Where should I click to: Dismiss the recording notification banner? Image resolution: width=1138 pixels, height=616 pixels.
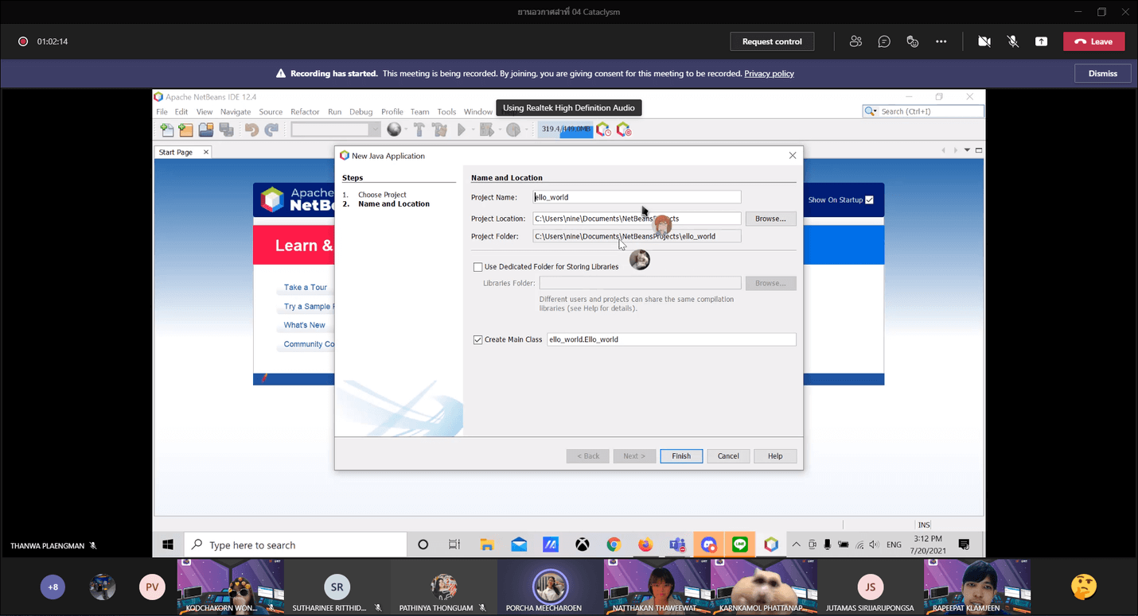pos(1103,73)
